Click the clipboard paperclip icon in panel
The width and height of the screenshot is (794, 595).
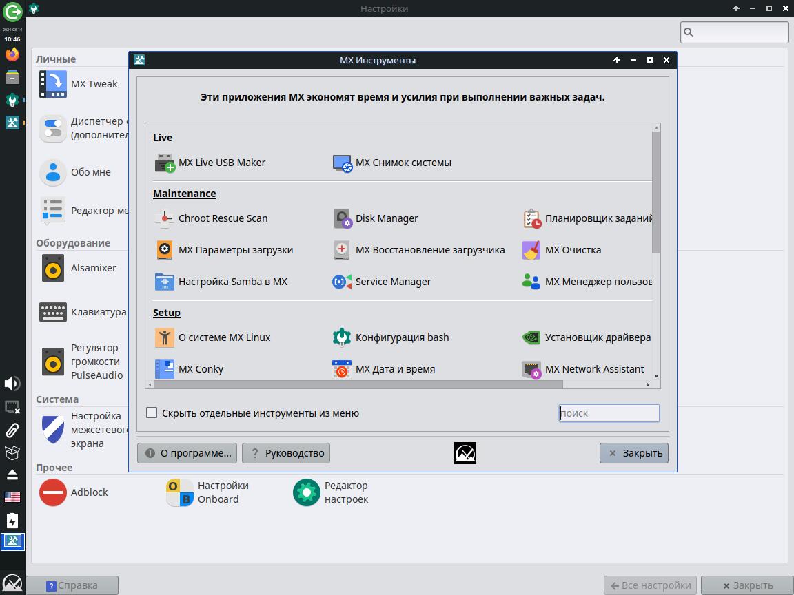point(12,430)
